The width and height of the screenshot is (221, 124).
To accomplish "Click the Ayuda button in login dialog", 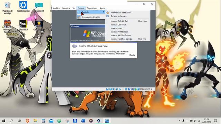I will point(132,55).
